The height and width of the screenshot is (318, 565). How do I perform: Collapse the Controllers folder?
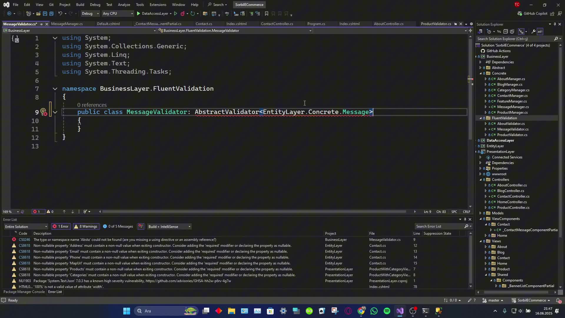481,180
